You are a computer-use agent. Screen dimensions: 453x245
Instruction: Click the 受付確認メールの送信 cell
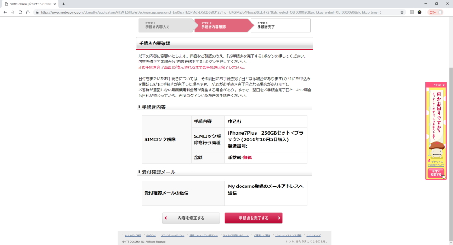tap(183, 193)
